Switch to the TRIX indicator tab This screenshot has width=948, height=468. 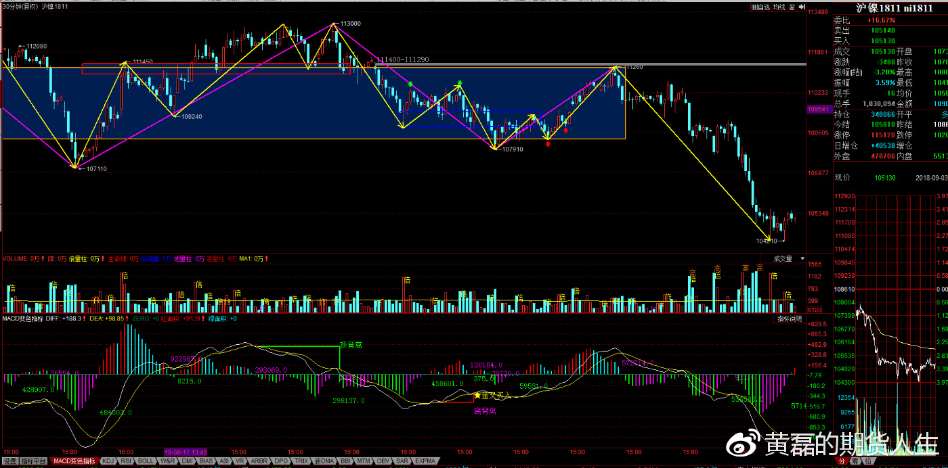point(301,461)
